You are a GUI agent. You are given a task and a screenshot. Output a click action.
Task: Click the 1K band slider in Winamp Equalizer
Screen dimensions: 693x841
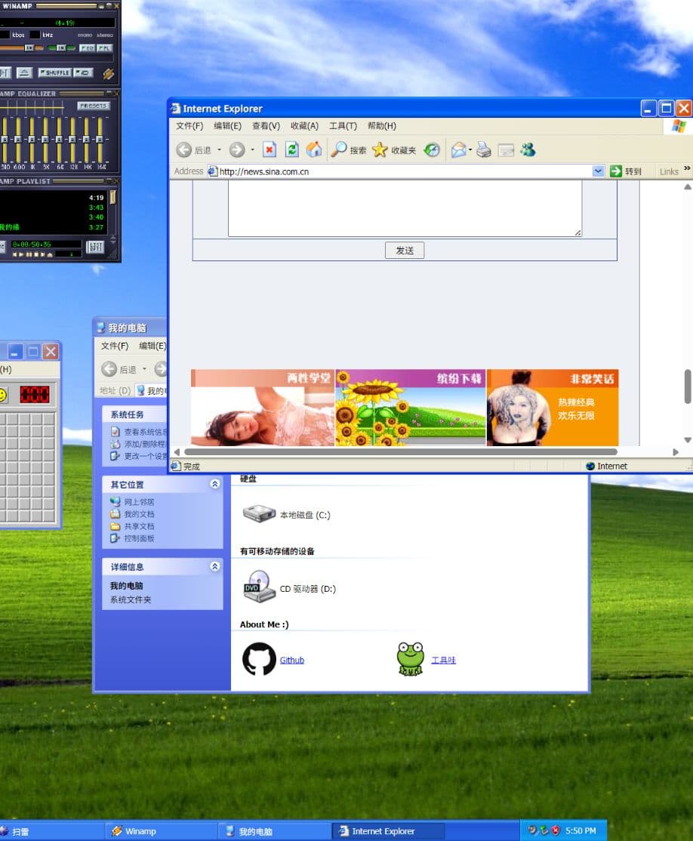point(31,140)
